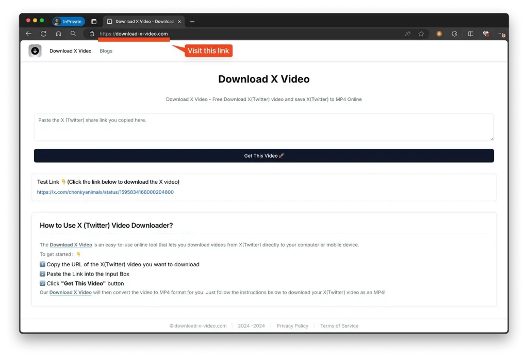Add page to favorites with star icon
This screenshot has height=359, width=528.
(x=421, y=34)
